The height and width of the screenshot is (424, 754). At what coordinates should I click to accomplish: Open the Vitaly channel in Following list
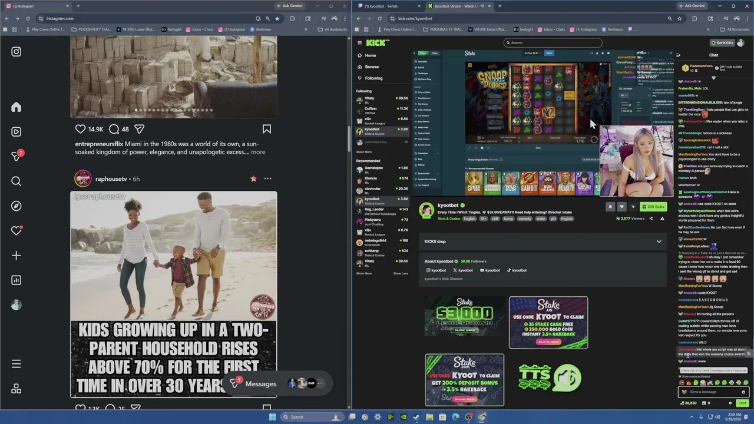382,100
